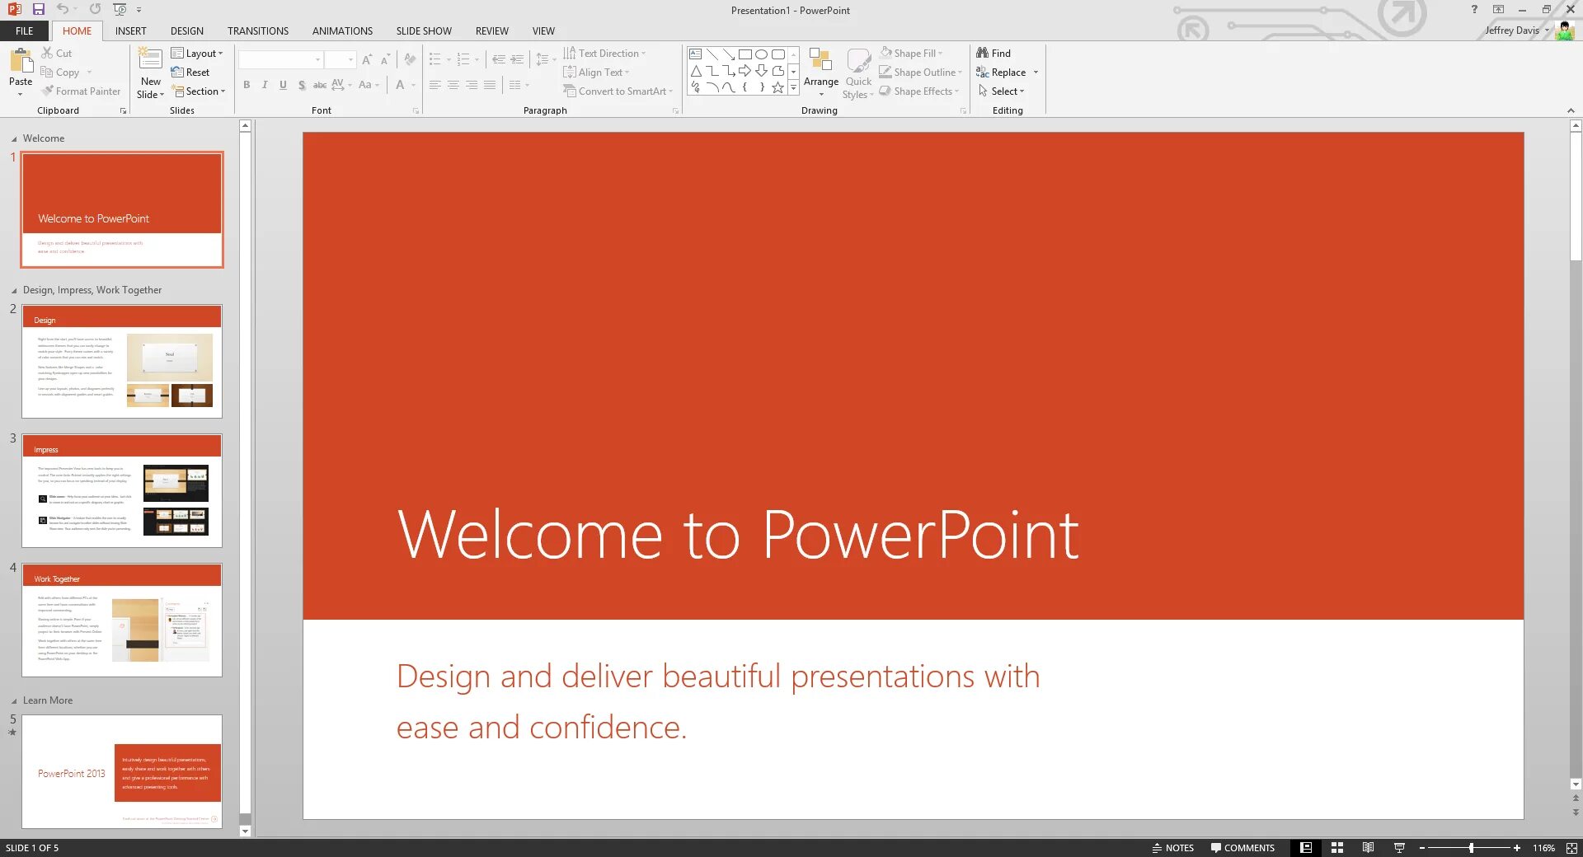The width and height of the screenshot is (1583, 857).
Task: Click the Paste clipboard icon
Action: click(20, 60)
